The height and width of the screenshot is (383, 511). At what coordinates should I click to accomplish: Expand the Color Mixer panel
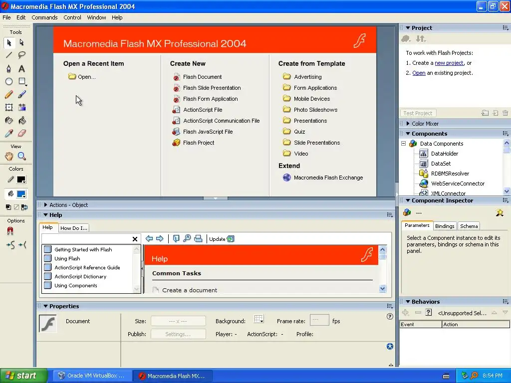[x=408, y=124]
